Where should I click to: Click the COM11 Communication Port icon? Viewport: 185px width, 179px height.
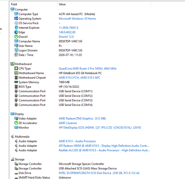pyautogui.click(x=16, y=91)
